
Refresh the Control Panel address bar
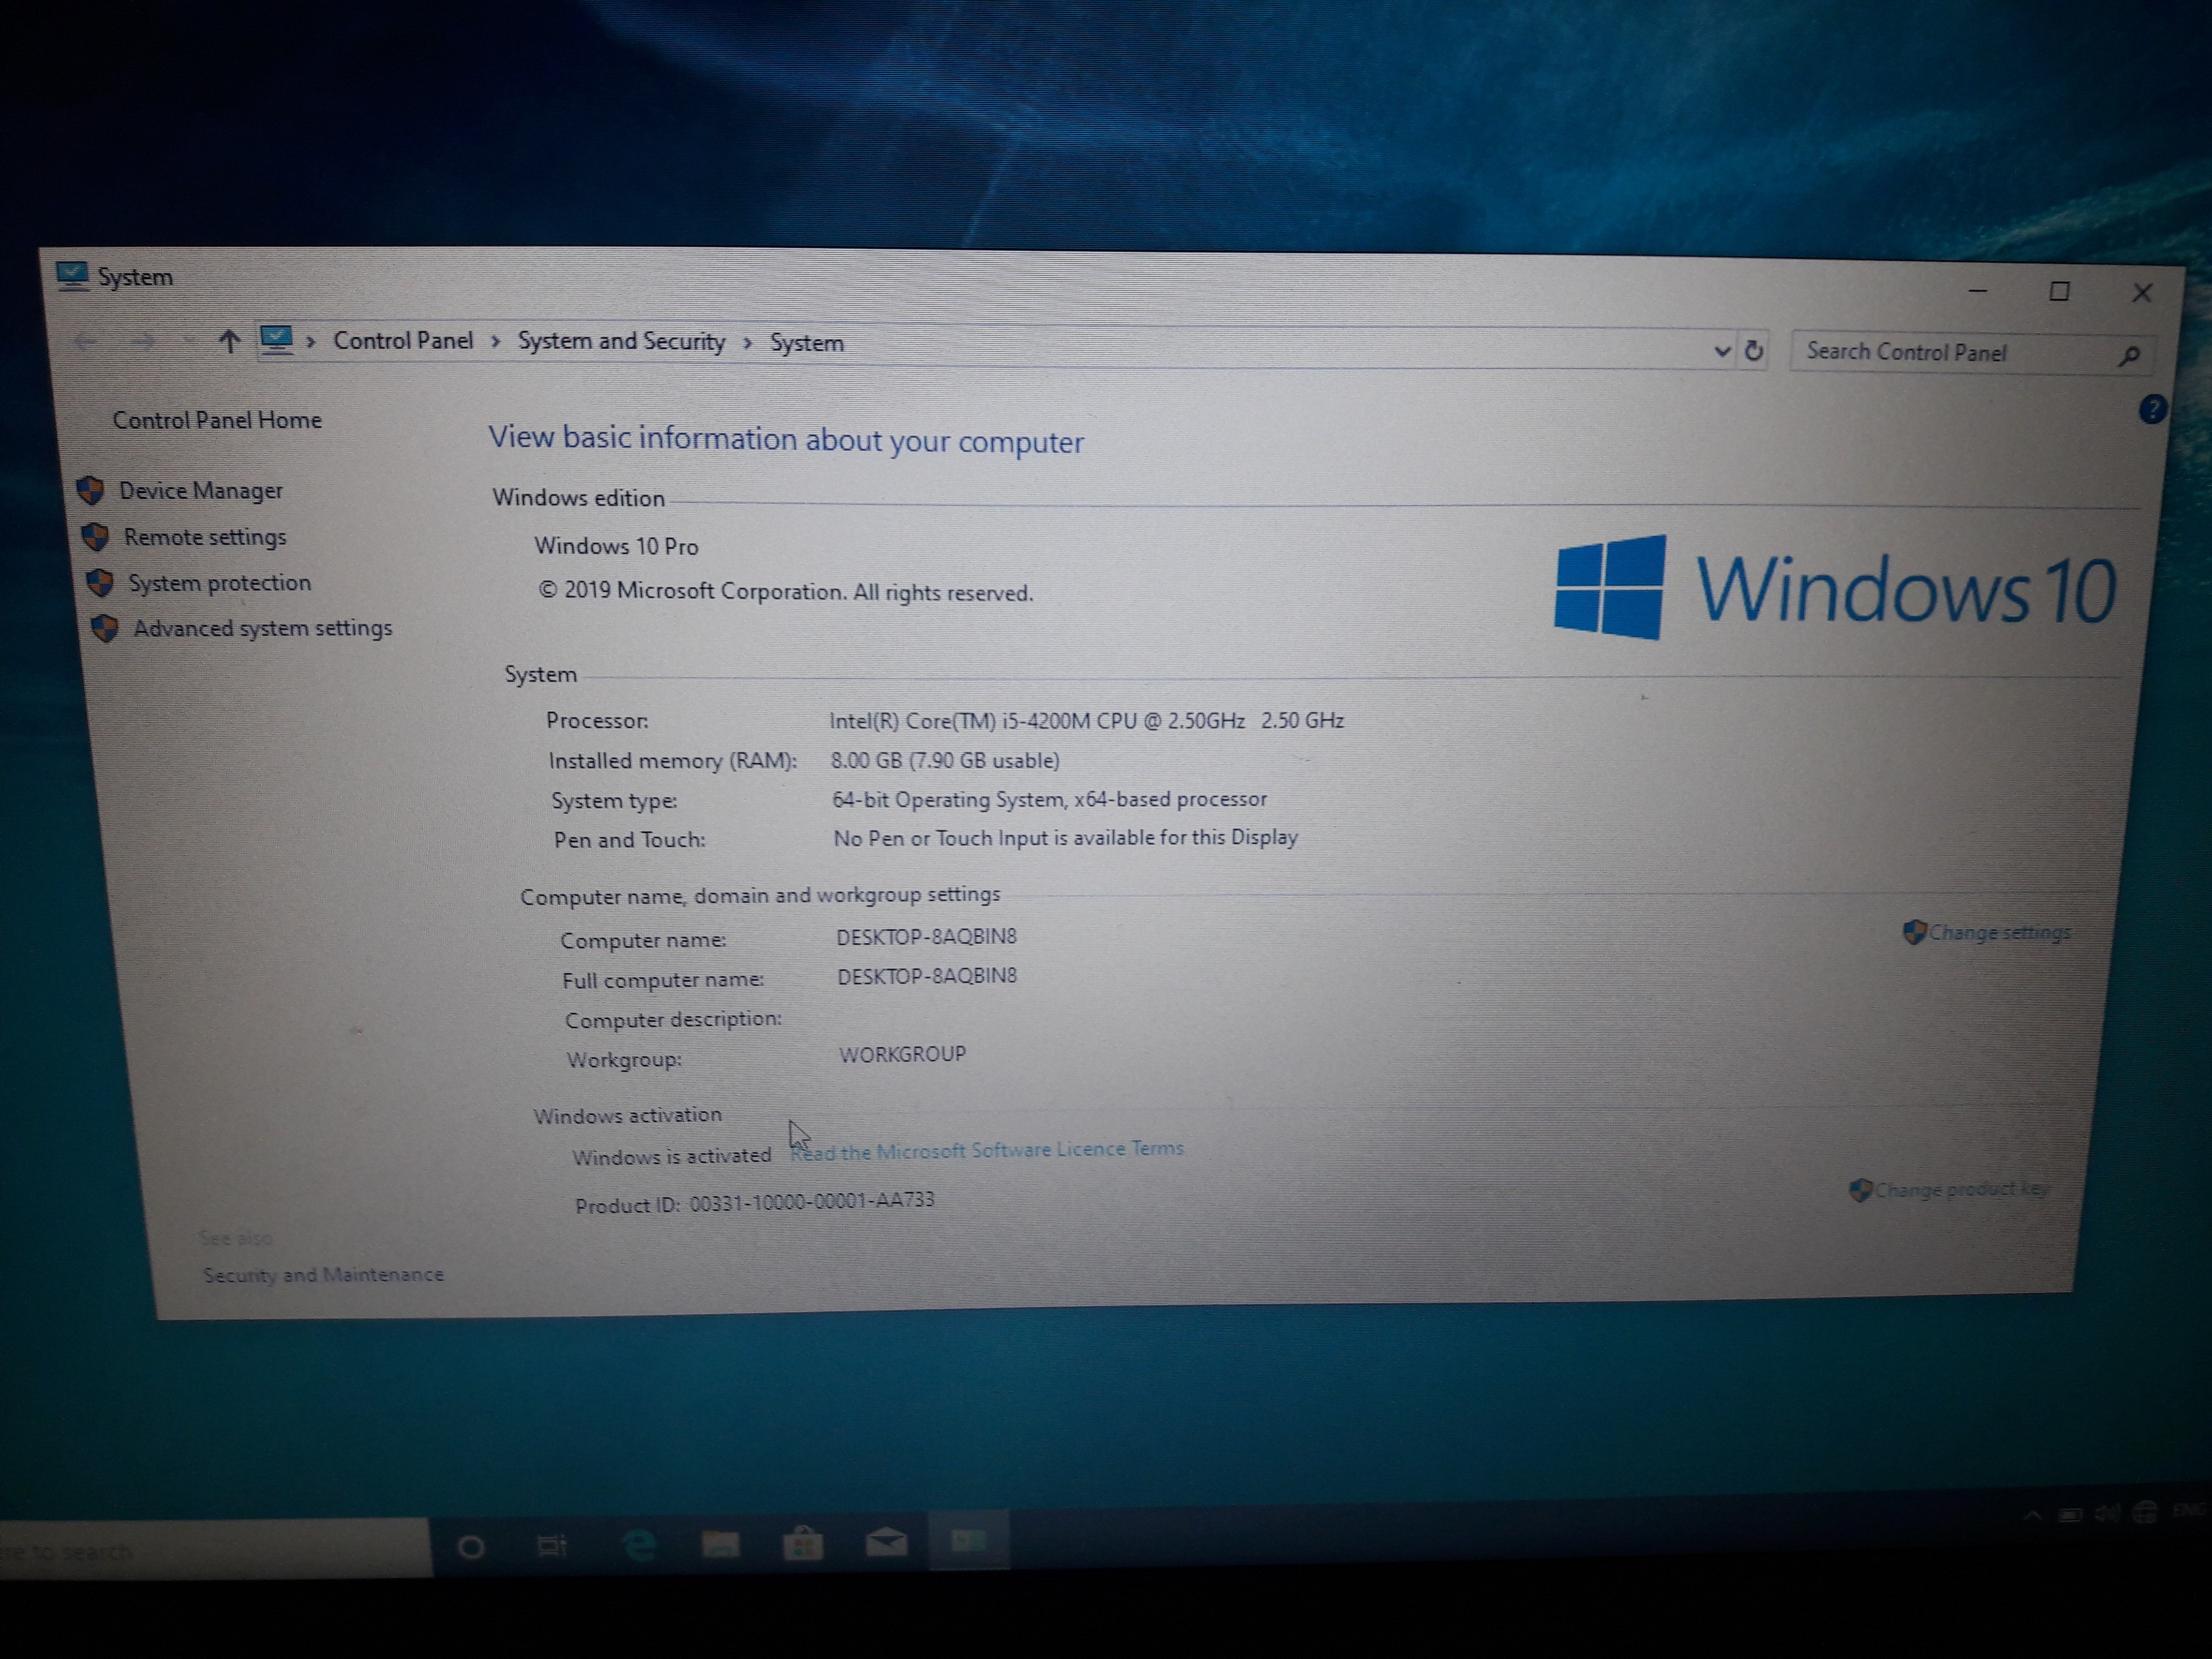pyautogui.click(x=1754, y=351)
